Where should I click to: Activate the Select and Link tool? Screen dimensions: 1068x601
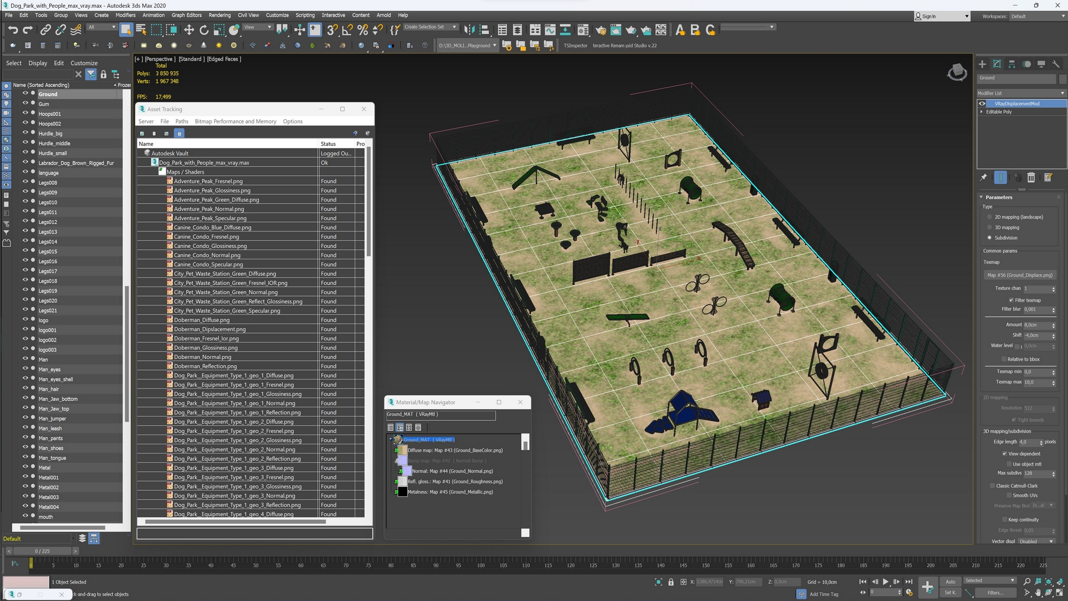click(x=46, y=29)
